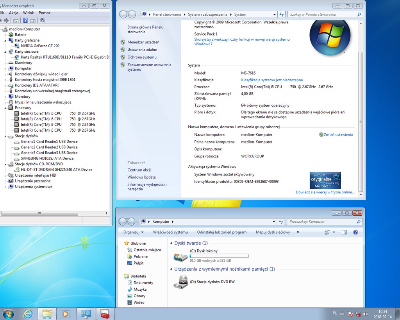Open Pobrane in the Ulubione list
The image size is (400, 320).
click(x=141, y=257)
